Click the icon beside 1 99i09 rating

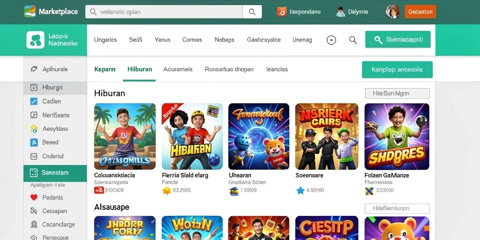point(233,191)
